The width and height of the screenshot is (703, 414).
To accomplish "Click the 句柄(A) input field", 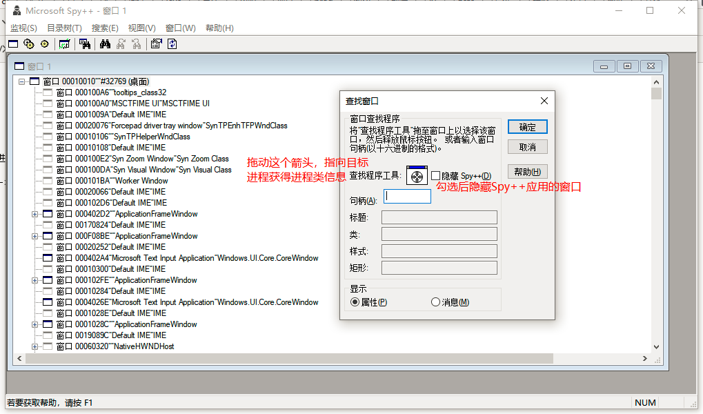I will tap(407, 196).
